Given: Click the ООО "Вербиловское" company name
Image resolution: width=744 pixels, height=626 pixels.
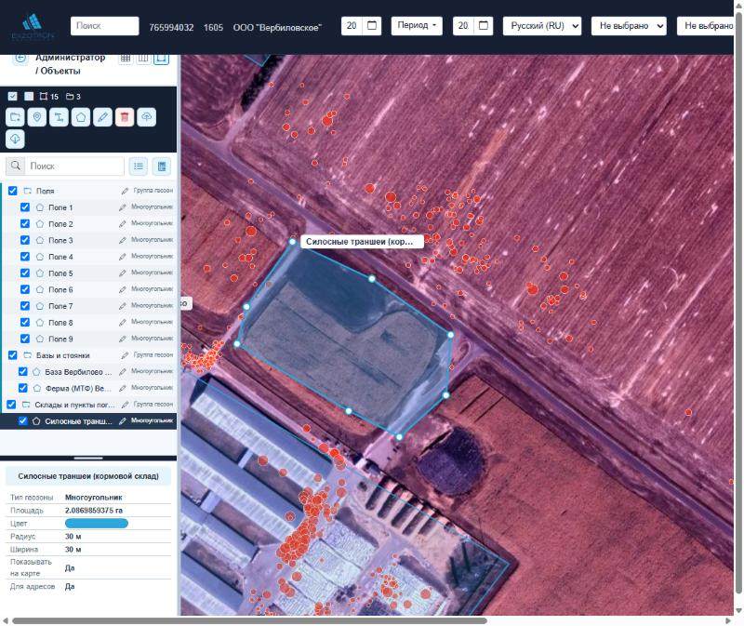Looking at the screenshot, I should [277, 28].
